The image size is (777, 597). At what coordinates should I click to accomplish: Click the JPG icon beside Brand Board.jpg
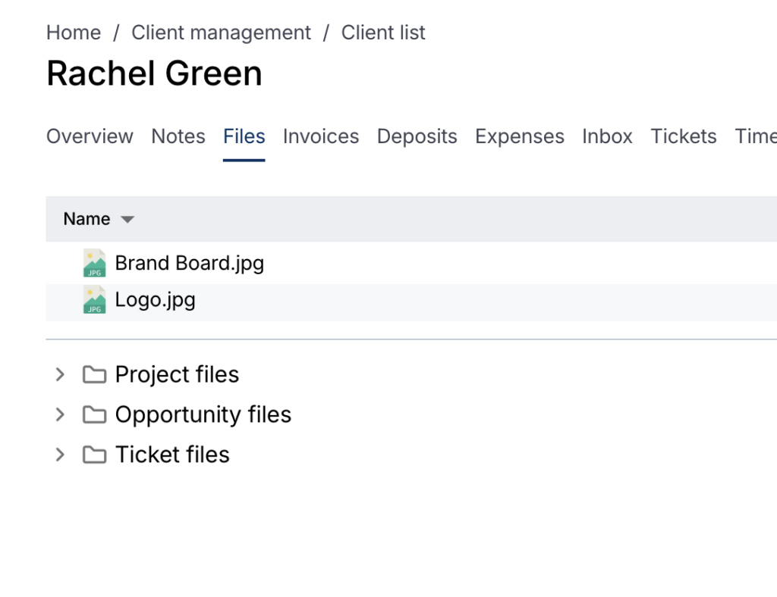93,263
